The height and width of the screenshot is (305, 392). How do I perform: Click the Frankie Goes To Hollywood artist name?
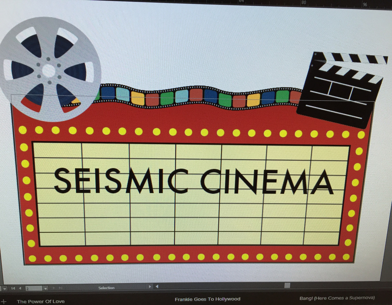207,299
